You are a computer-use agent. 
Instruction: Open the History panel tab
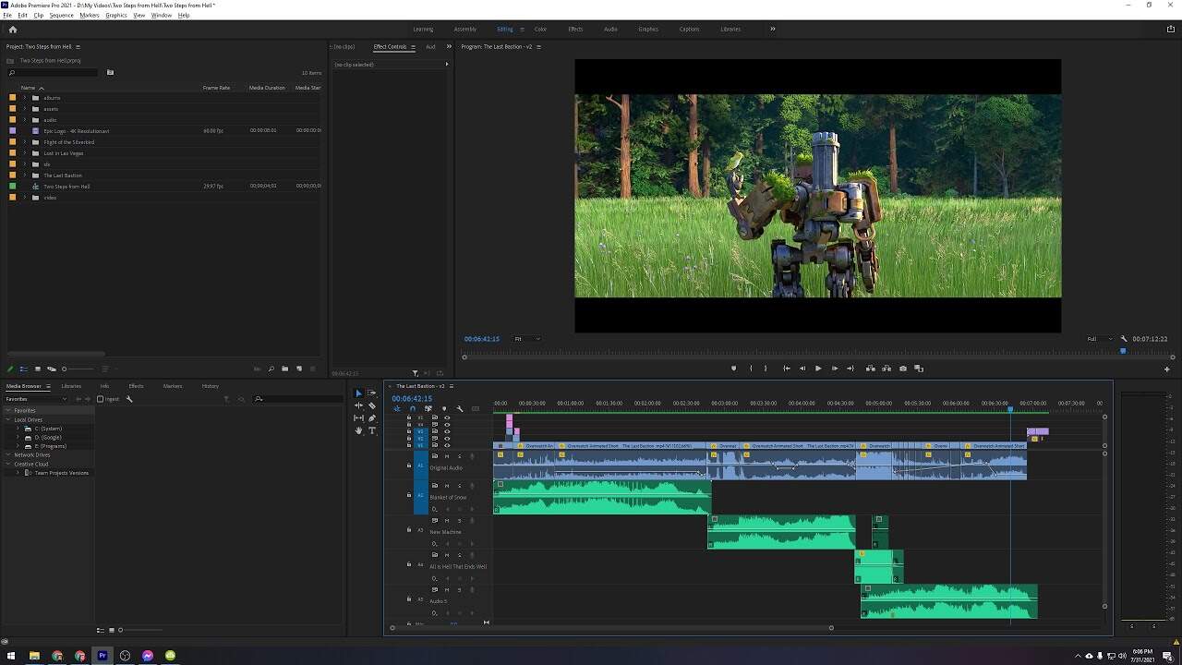211,386
